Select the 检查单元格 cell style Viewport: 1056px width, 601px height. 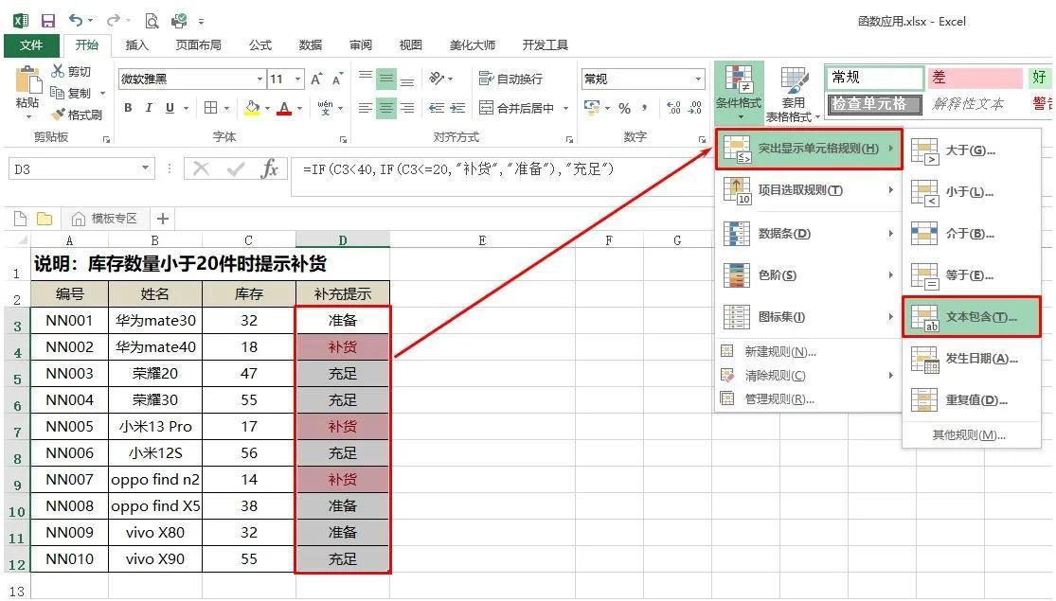[874, 104]
